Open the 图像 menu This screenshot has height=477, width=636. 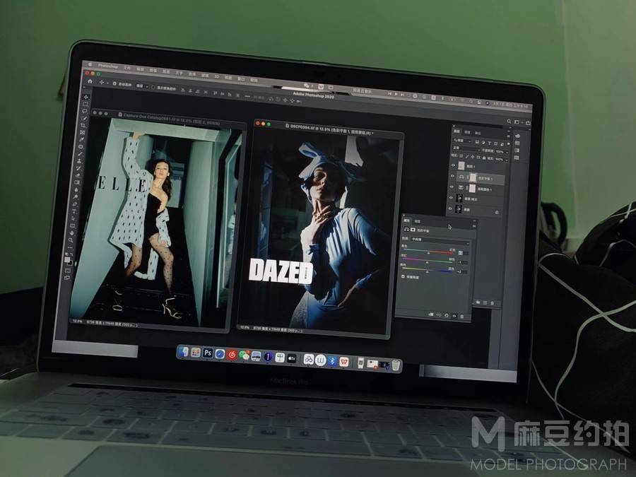153,70
